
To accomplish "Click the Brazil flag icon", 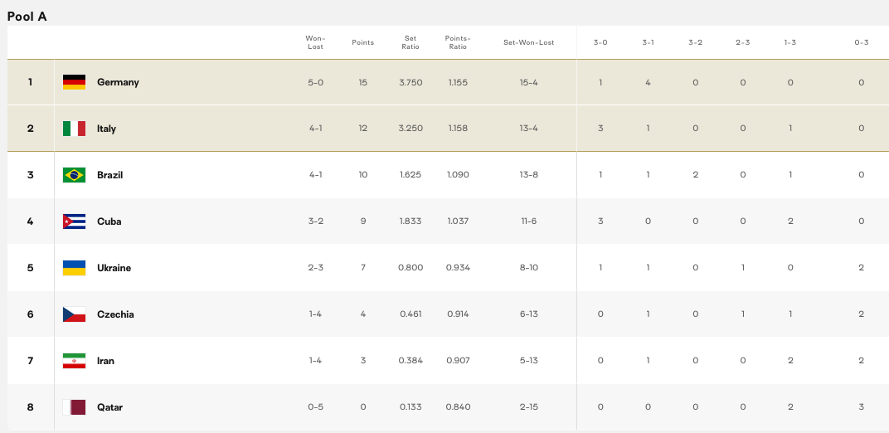I will coord(74,175).
